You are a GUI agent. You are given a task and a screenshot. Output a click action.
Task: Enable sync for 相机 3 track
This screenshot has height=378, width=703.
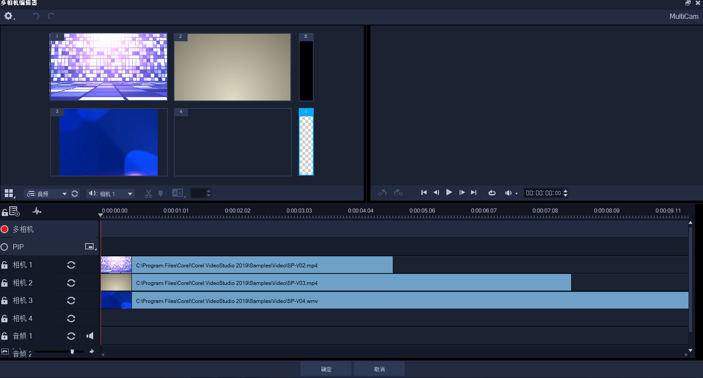71,301
